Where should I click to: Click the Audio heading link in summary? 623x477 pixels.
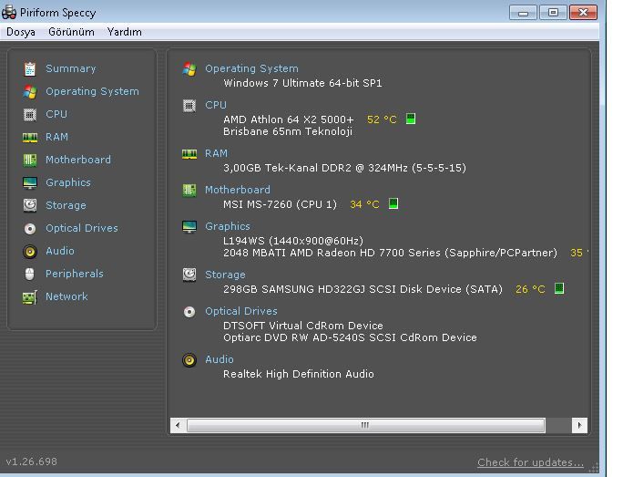220,359
